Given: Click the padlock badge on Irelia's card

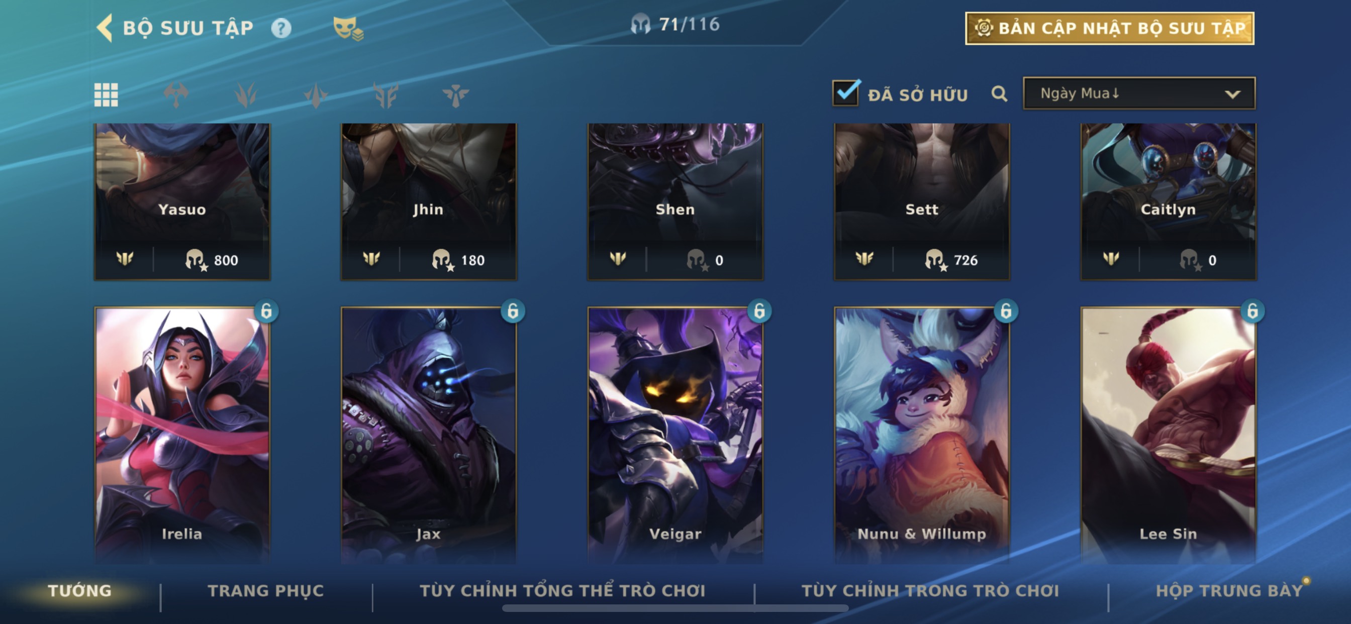Looking at the screenshot, I should (x=266, y=311).
